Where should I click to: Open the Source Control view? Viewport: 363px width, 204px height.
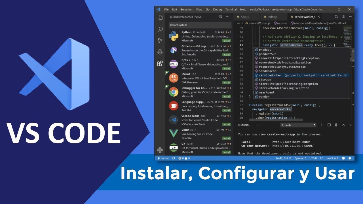(160, 41)
